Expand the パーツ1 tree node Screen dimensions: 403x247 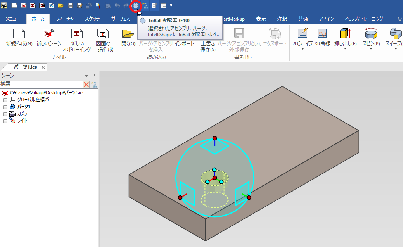coord(5,107)
